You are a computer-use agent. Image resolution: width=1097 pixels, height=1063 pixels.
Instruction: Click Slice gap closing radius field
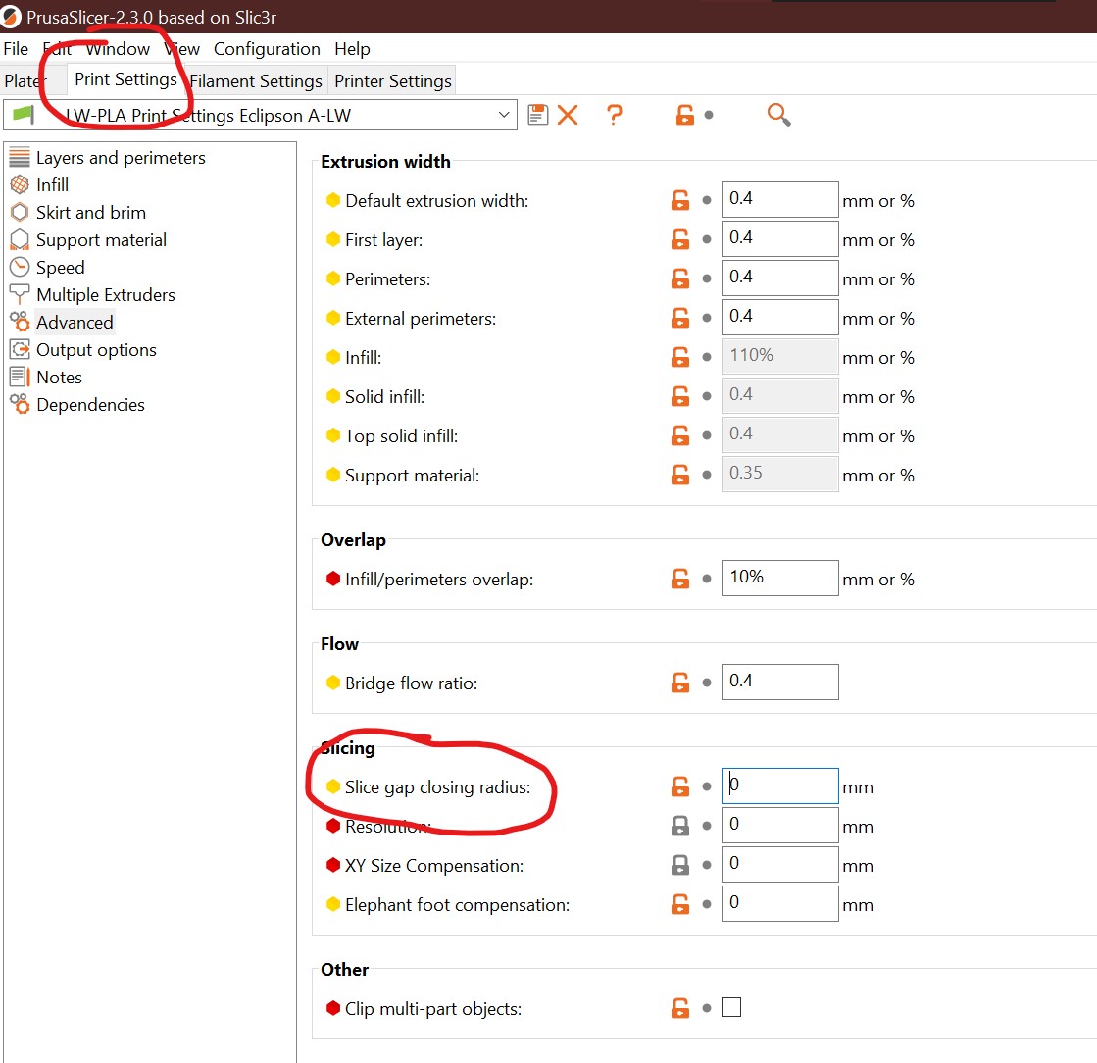[779, 785]
